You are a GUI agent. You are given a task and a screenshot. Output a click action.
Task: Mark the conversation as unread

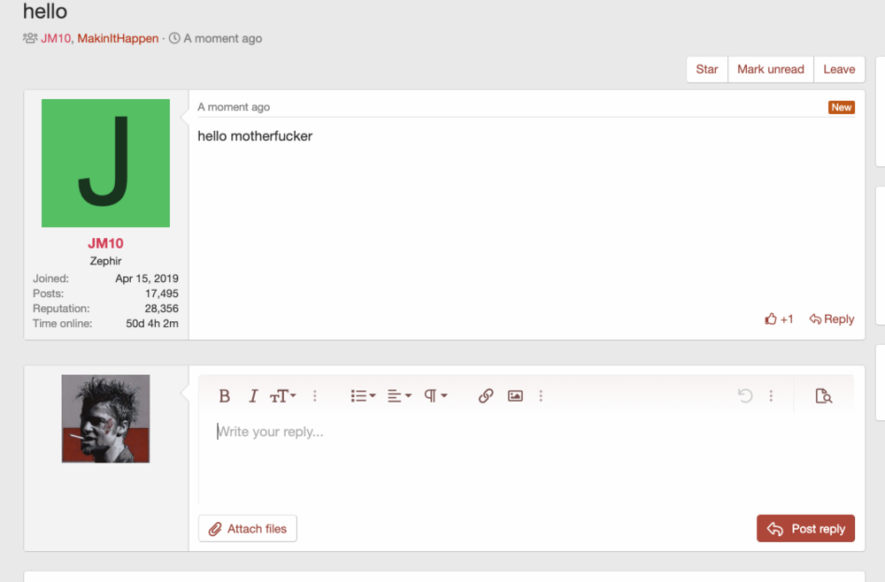pos(771,69)
